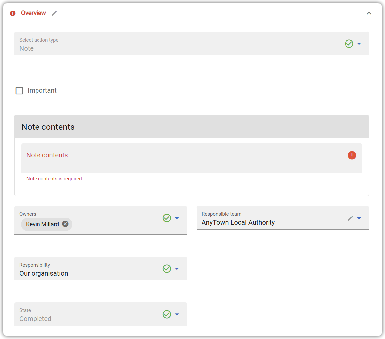The image size is (385, 339).
Task: Click the green check in Owners field
Action: tap(167, 218)
